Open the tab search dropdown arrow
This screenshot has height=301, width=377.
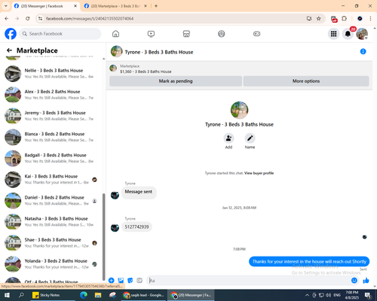[x=6, y=6]
